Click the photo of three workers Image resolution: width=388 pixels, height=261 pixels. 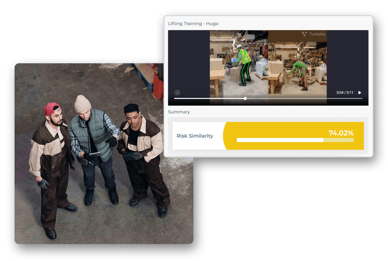click(104, 154)
